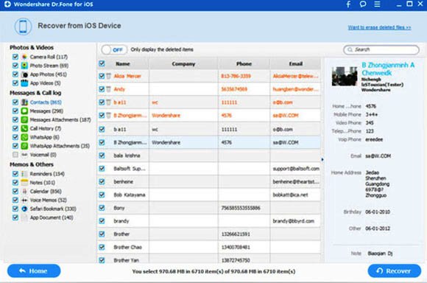Screen dimensions: 427x283
Task: Uncheck the Reminders checkbox
Action: click(15, 174)
